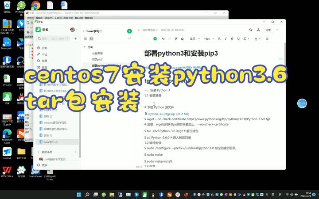319x199 pixels.
Task: Expand more toolbar options chevrons
Action: 267,39
